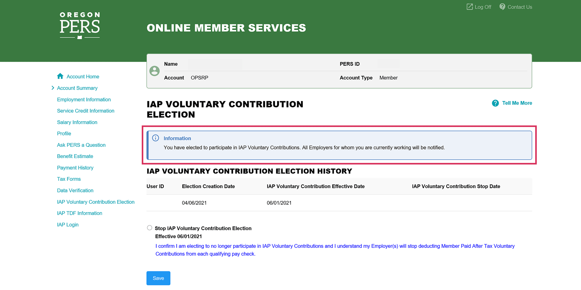Click the Contact Us question icon
Image resolution: width=581 pixels, height=290 pixels.
(x=502, y=7)
